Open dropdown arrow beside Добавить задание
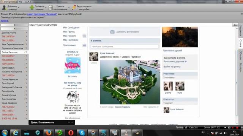Screen dimensions: 243x136 coord(46,8)
